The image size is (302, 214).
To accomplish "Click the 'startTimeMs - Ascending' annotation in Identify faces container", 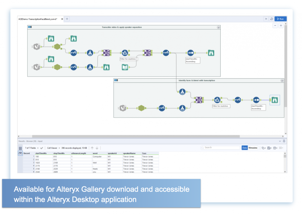I will tap(258, 107).
